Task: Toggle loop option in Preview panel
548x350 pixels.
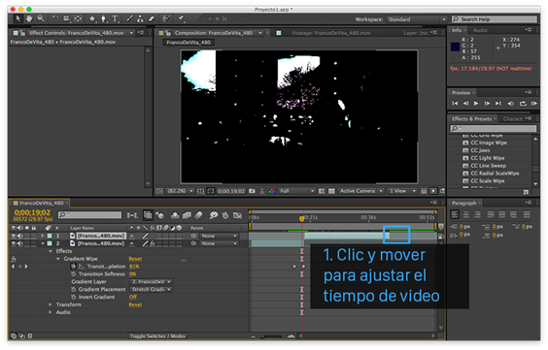Action: 523,104
